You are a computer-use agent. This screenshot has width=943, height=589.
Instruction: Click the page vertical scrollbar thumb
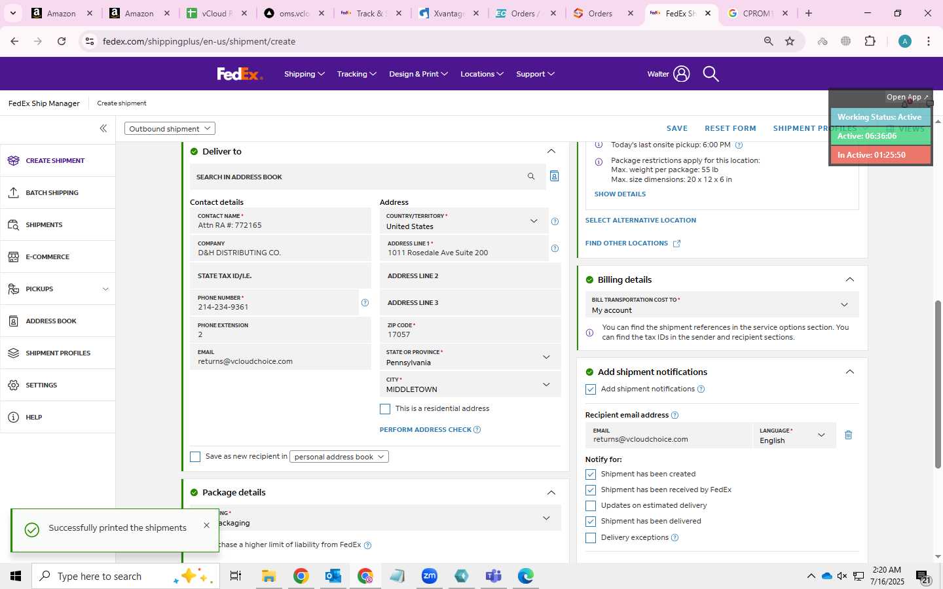938,384
